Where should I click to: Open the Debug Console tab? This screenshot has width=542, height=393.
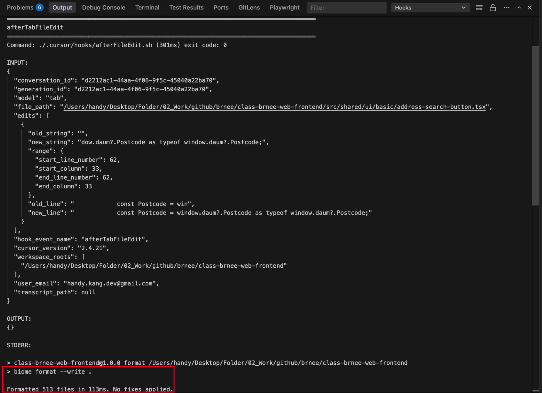click(x=104, y=8)
